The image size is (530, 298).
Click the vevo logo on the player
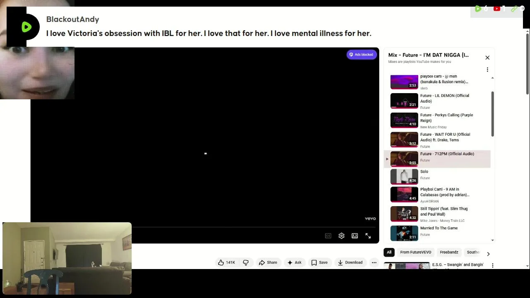coord(370,219)
